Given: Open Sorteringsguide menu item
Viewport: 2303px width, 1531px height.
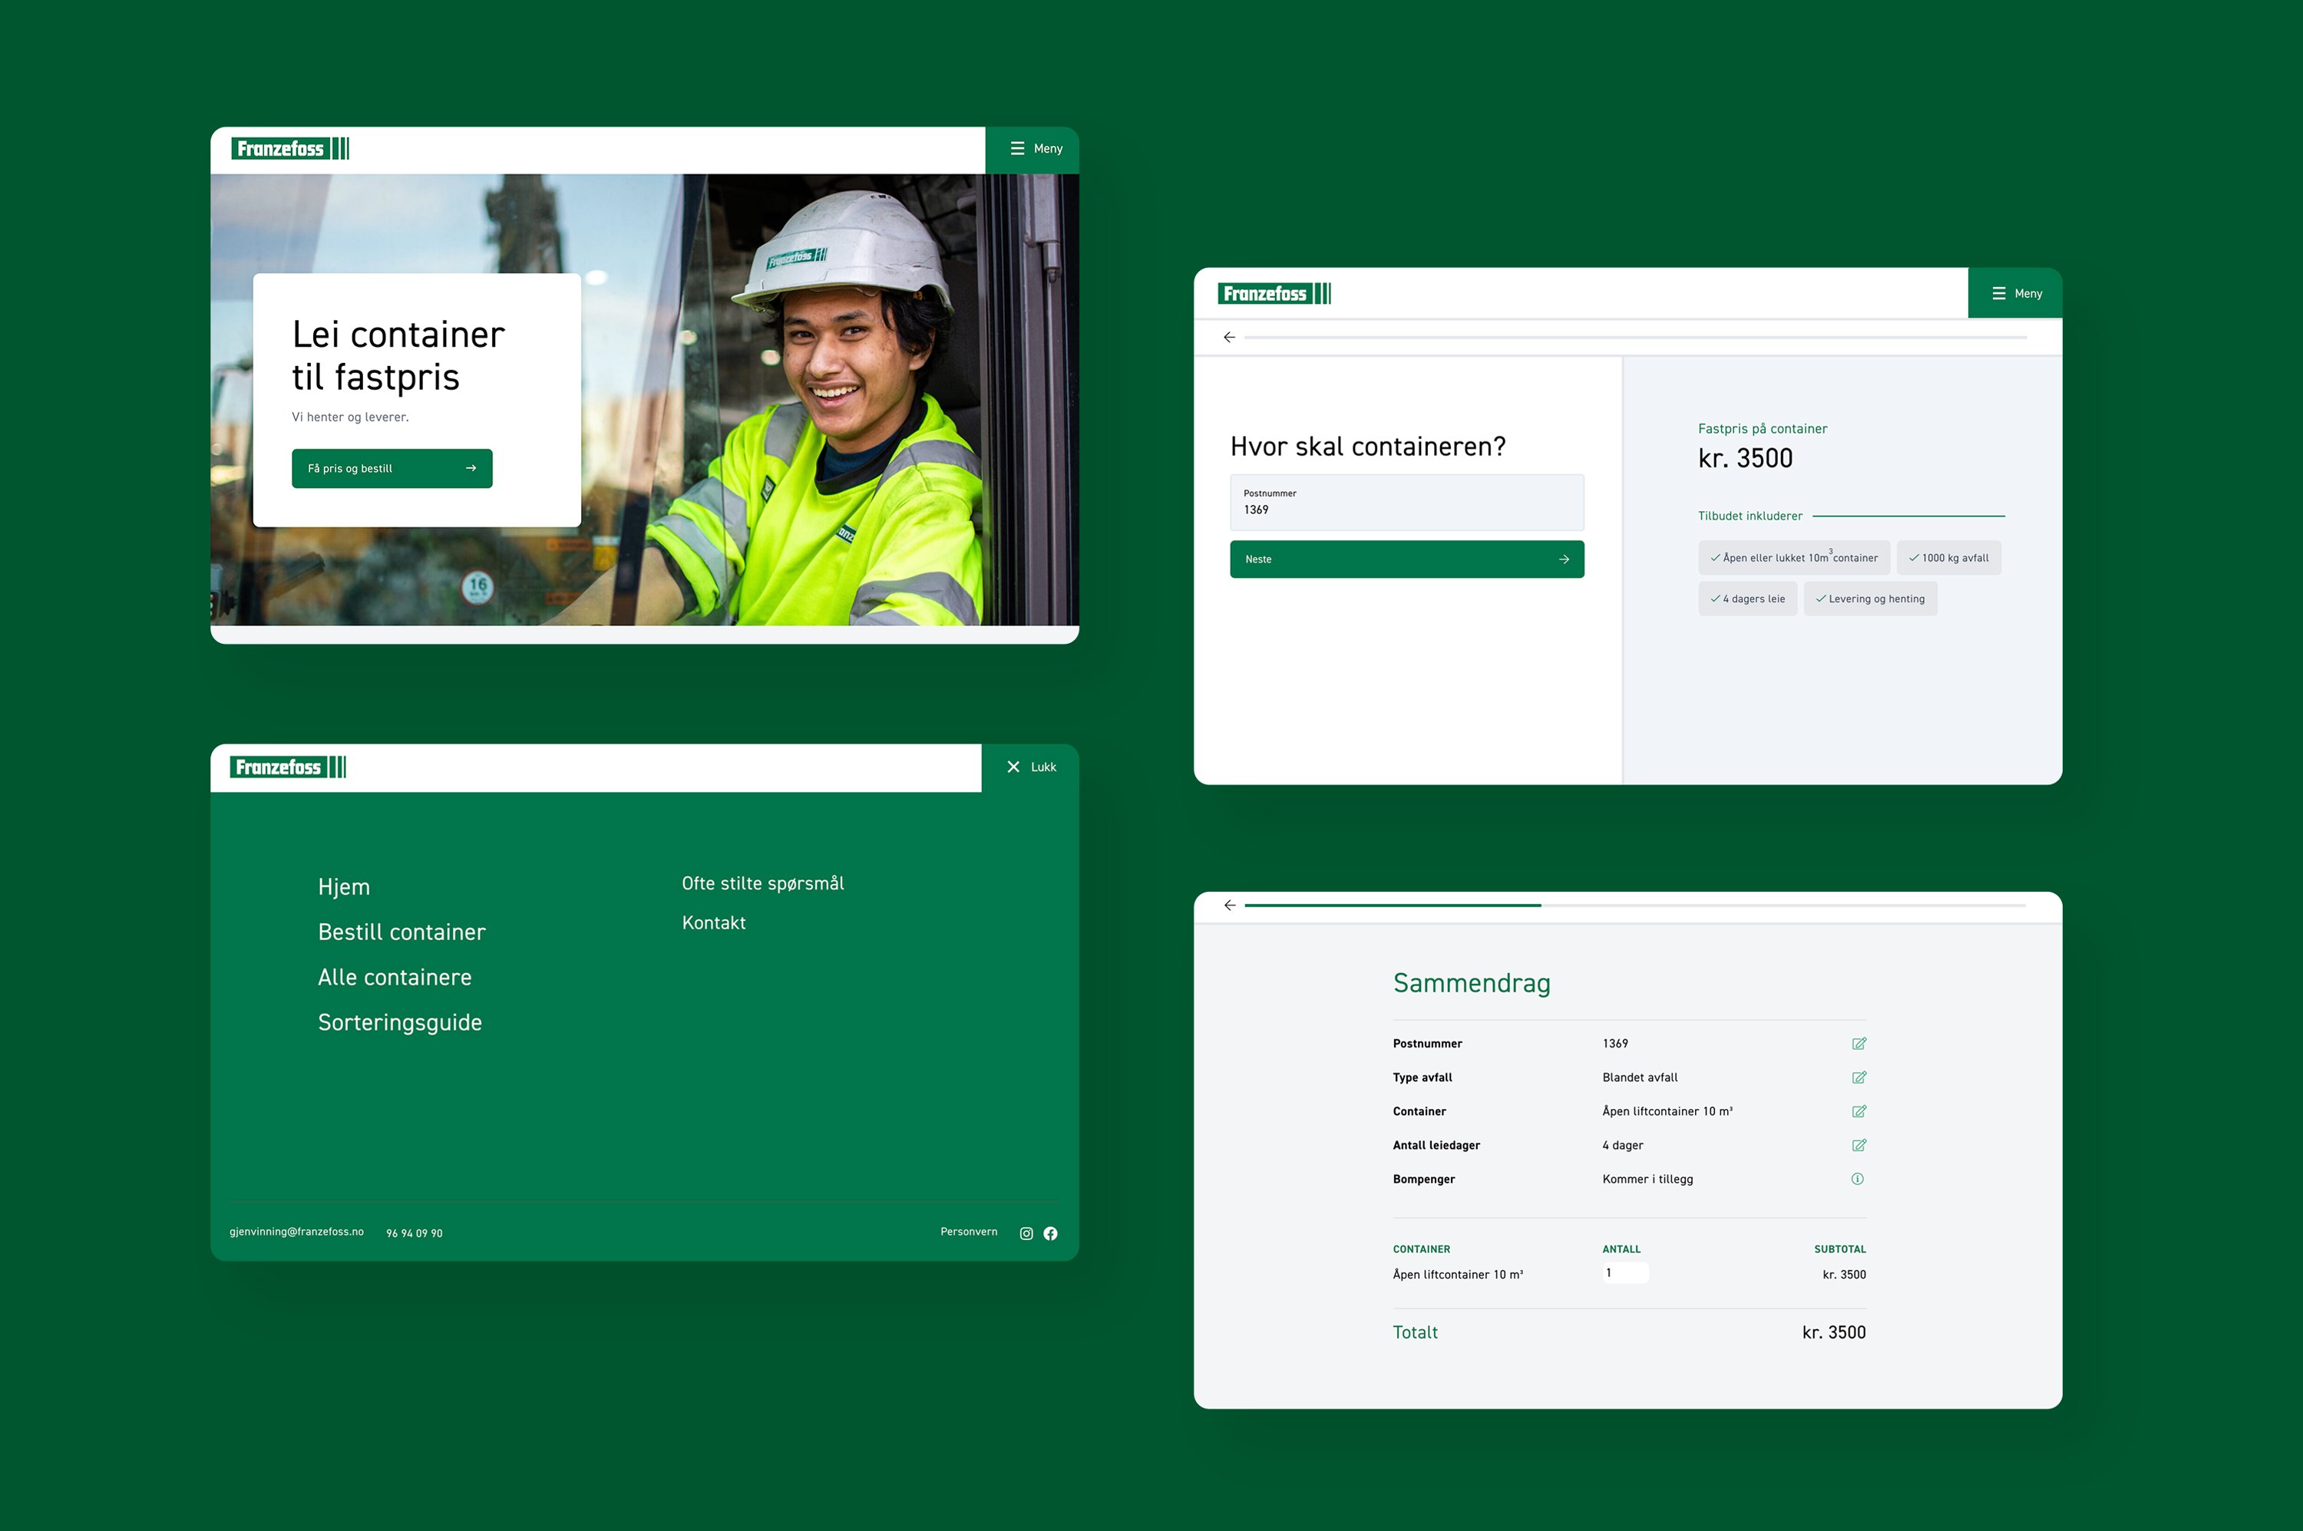Looking at the screenshot, I should (399, 1023).
